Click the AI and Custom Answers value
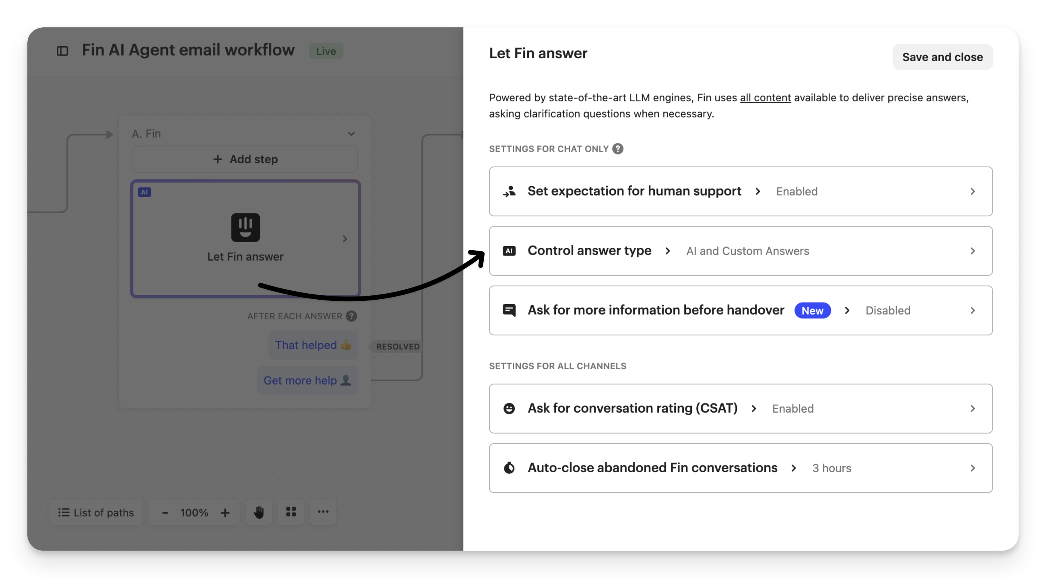 (747, 251)
